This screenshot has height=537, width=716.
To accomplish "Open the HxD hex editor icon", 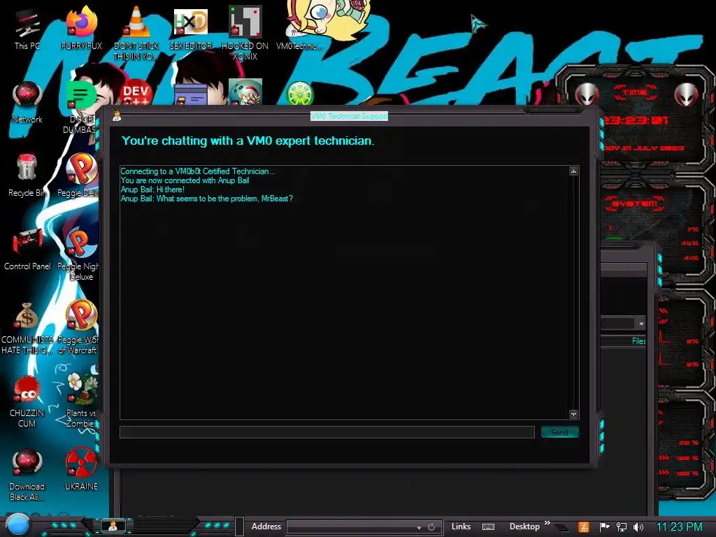I will (x=191, y=29).
